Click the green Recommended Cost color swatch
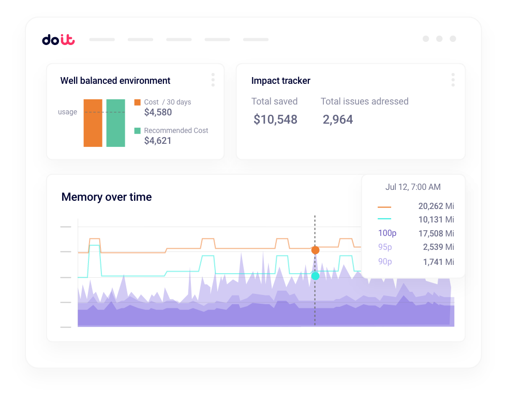Viewport: 507px width, 402px height. point(138,130)
